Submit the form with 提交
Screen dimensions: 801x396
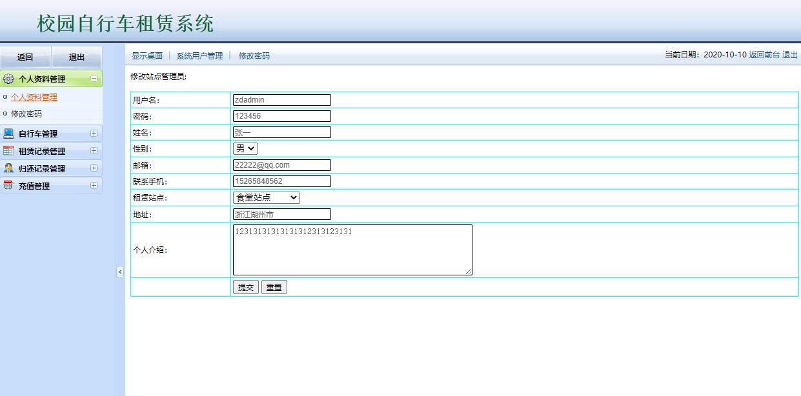point(246,288)
